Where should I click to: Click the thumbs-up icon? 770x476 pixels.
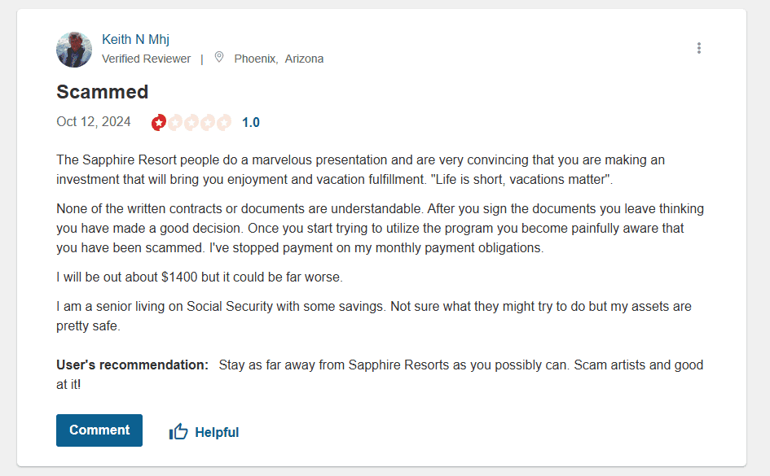[x=178, y=432]
